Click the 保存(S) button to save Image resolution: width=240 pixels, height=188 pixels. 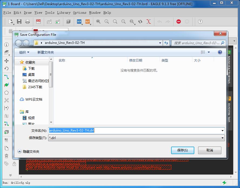182,151
